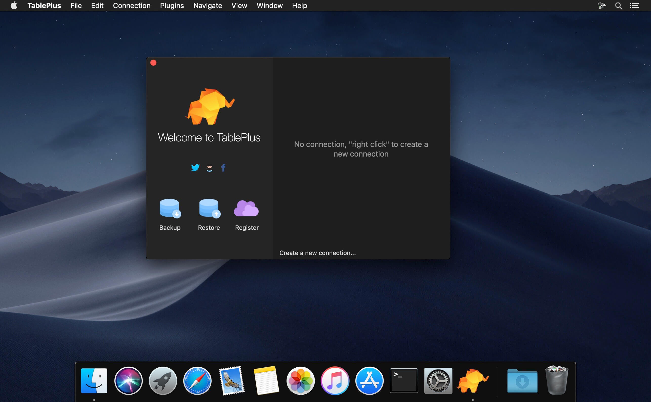The height and width of the screenshot is (402, 651).
Task: Open the GitHub octocat icon
Action: click(x=210, y=168)
